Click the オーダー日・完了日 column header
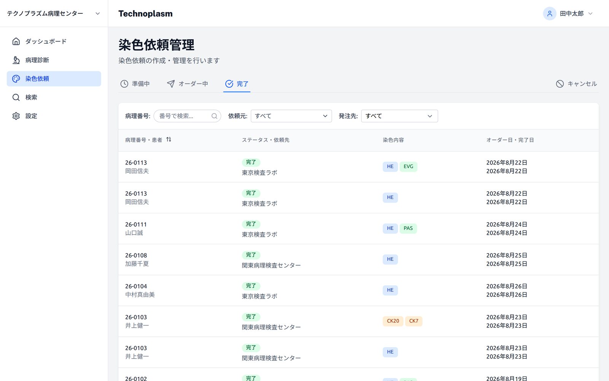609x381 pixels. (x=510, y=140)
